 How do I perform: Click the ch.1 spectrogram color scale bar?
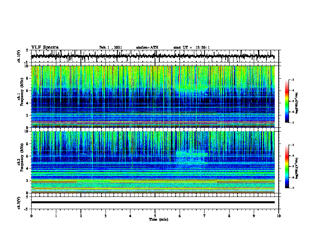click(x=287, y=101)
